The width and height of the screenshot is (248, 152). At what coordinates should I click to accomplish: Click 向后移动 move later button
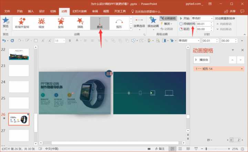pos(224,29)
